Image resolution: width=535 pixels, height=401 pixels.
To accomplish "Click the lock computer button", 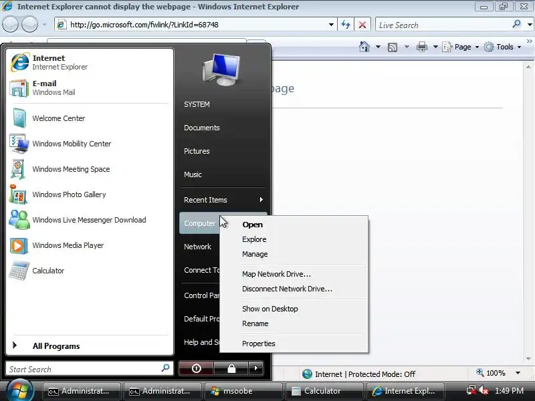I will pos(231,368).
